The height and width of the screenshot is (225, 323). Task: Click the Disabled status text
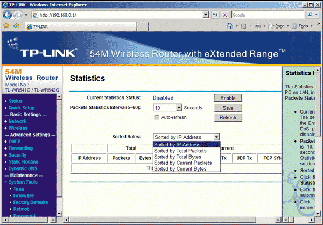[x=163, y=98]
